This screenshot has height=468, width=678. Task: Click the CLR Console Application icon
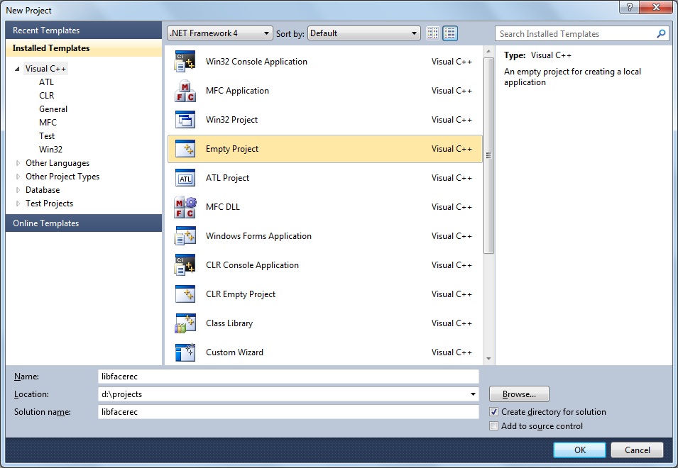pos(185,264)
